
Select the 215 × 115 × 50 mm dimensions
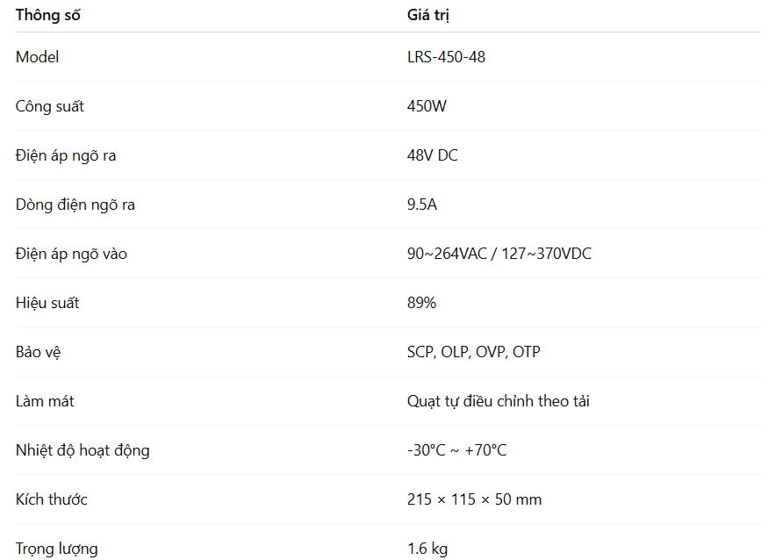coord(474,499)
